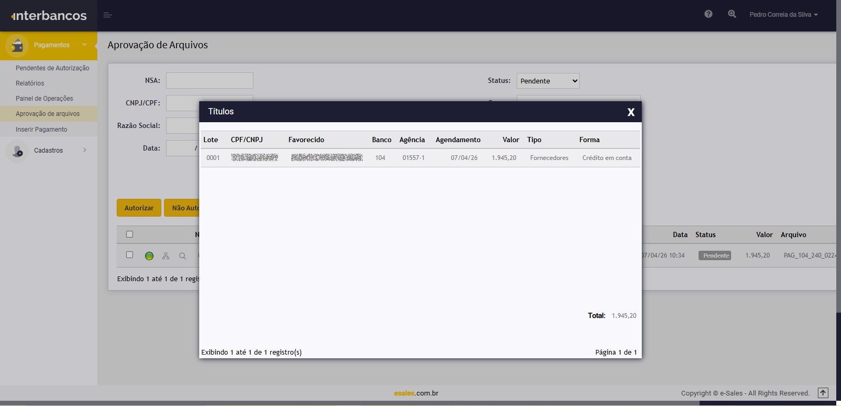
Task: Click the zoom magnifier icon in header
Action: pos(732,14)
